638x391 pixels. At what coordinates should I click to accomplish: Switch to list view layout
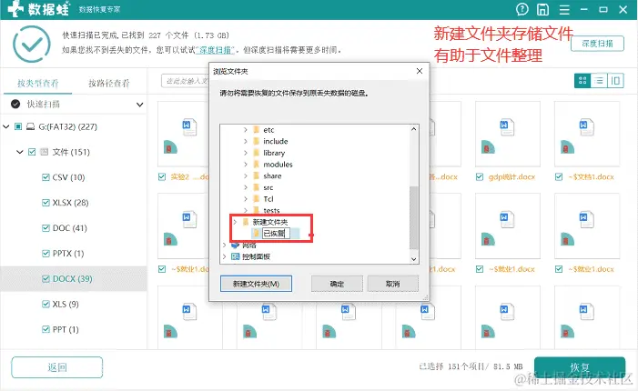coord(599,81)
